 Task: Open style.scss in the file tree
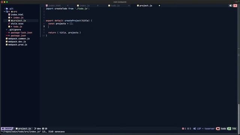(17, 24)
